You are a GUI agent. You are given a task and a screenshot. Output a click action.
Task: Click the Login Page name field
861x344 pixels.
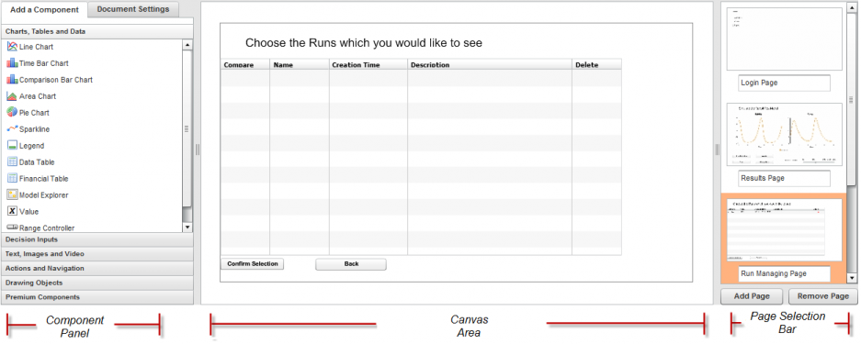784,83
